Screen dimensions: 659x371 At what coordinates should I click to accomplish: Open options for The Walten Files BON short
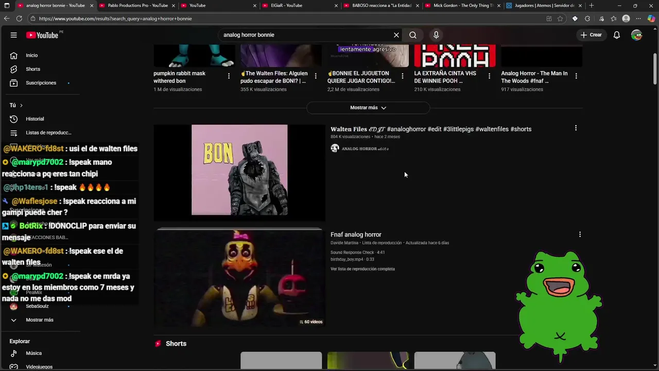pyautogui.click(x=316, y=76)
